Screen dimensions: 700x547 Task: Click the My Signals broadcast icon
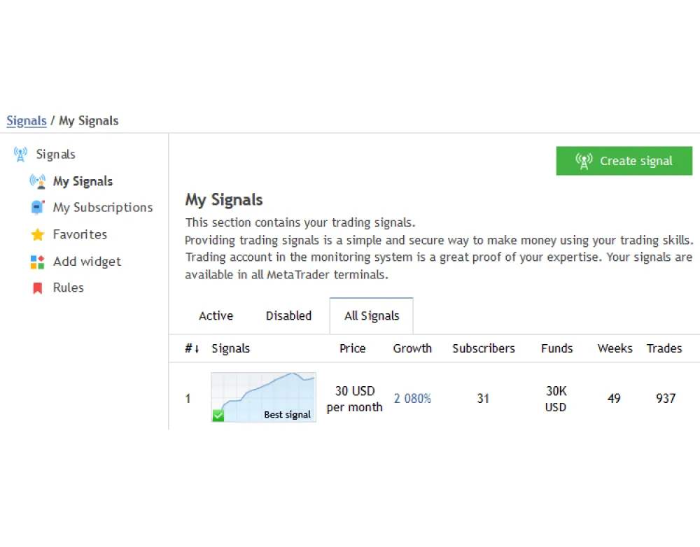point(37,181)
